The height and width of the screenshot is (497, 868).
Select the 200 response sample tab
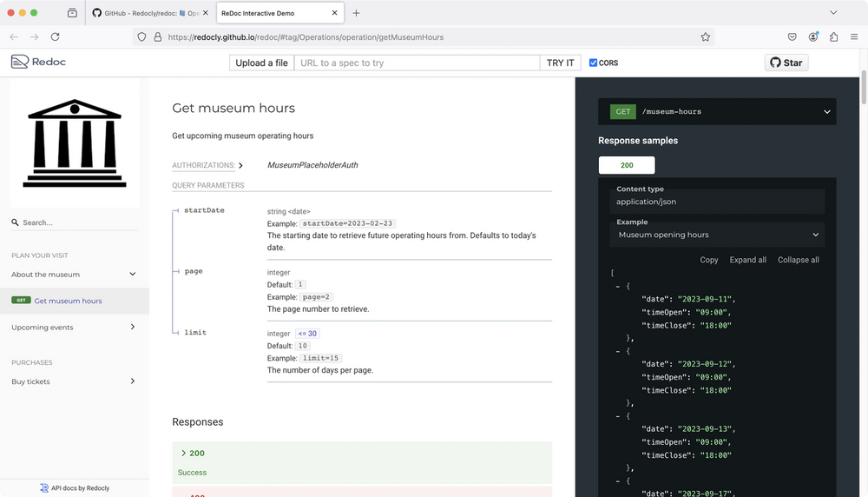[627, 165]
